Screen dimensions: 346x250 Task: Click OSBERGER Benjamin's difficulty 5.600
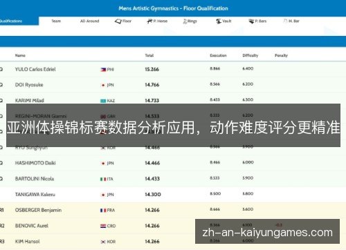click(x=248, y=209)
